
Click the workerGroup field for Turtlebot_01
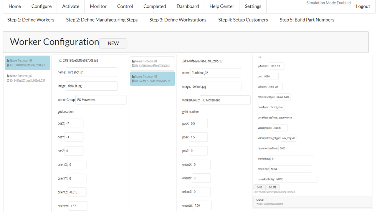(x=101, y=100)
